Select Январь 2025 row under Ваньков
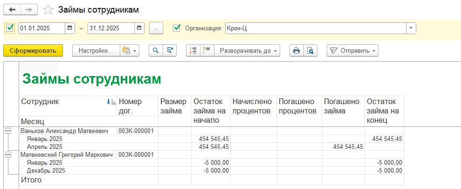This screenshot has width=461, height=189. tap(89, 139)
